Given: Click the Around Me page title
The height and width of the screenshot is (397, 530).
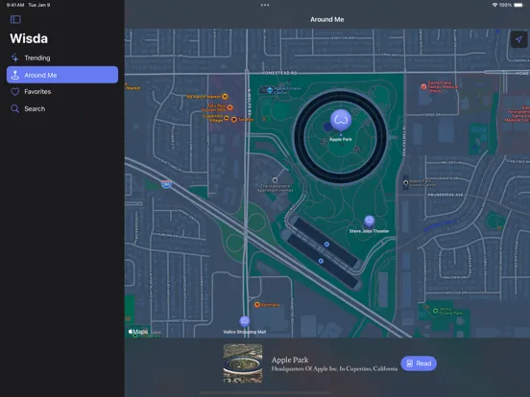Looking at the screenshot, I should [x=326, y=19].
